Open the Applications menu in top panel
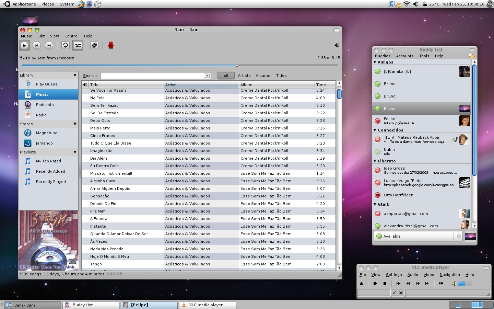Image resolution: width=494 pixels, height=309 pixels. (x=24, y=4)
